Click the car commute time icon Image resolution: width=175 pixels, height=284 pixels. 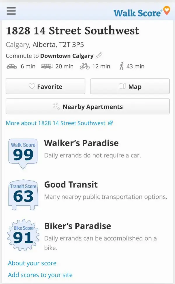11,66
